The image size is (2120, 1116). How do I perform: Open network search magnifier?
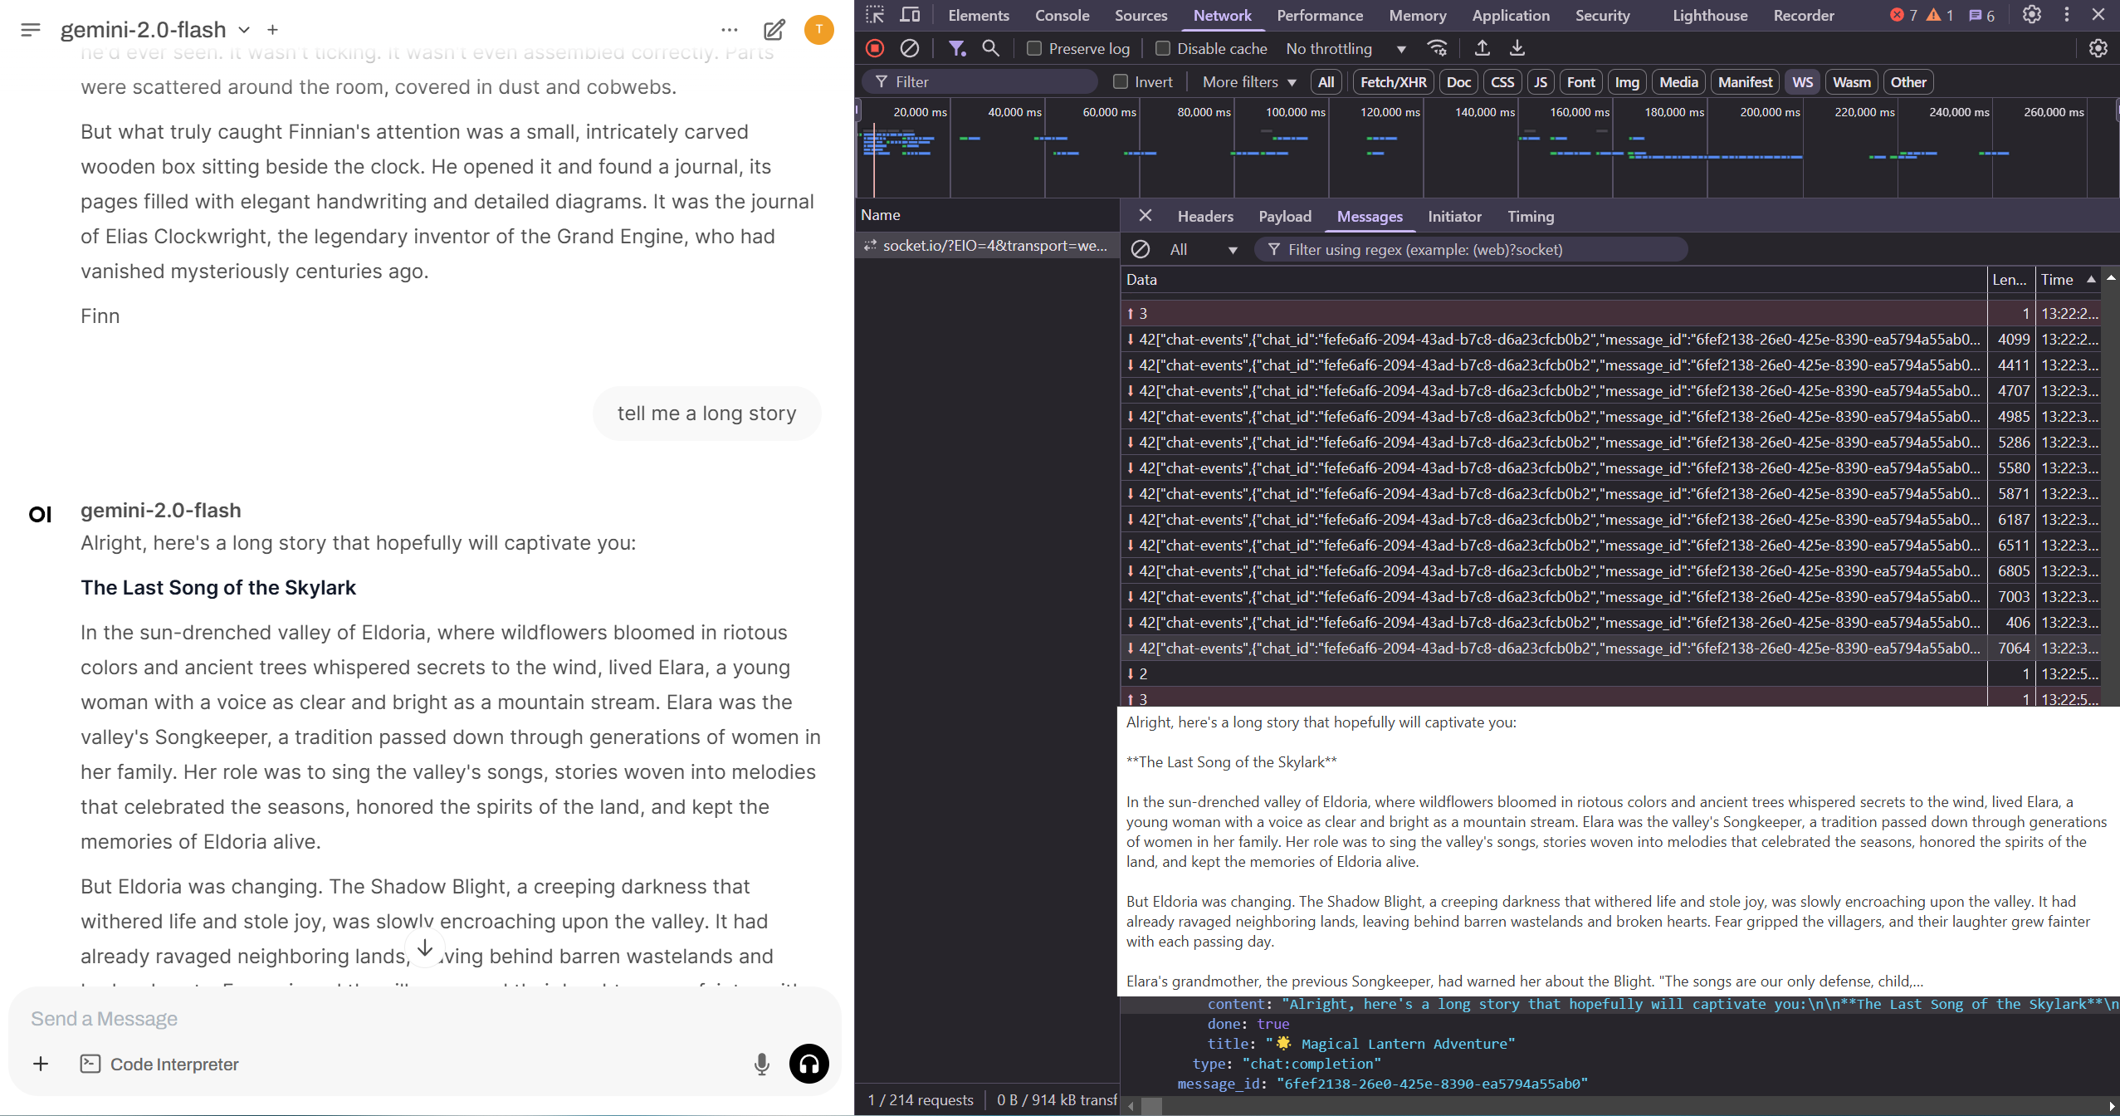(990, 48)
